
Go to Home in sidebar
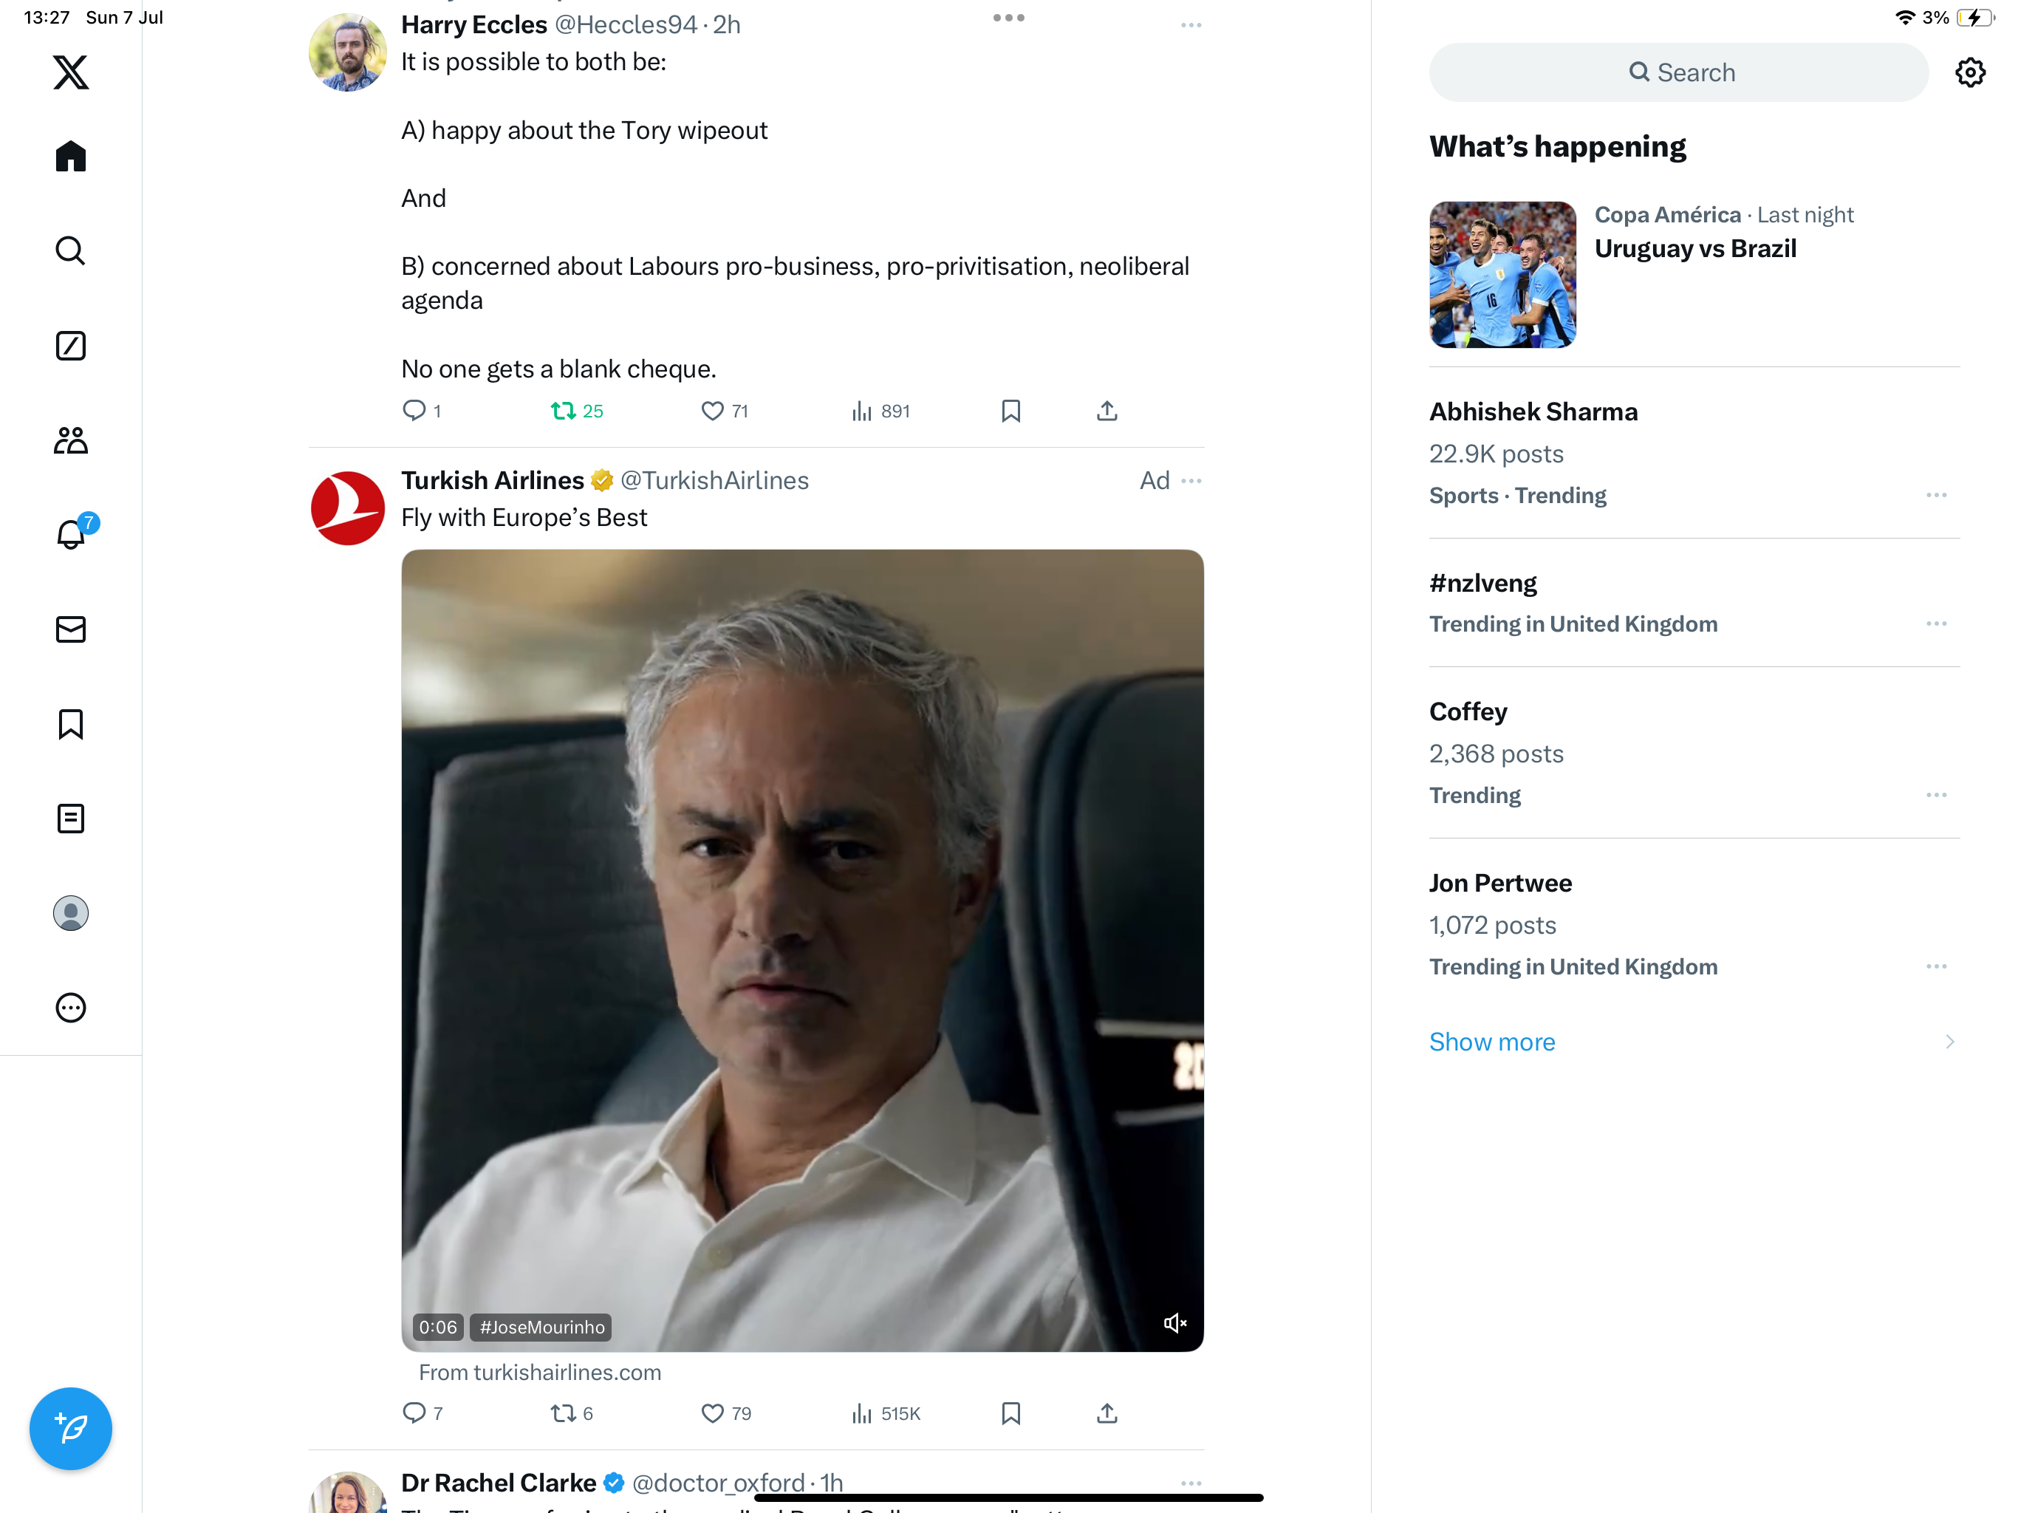click(70, 157)
